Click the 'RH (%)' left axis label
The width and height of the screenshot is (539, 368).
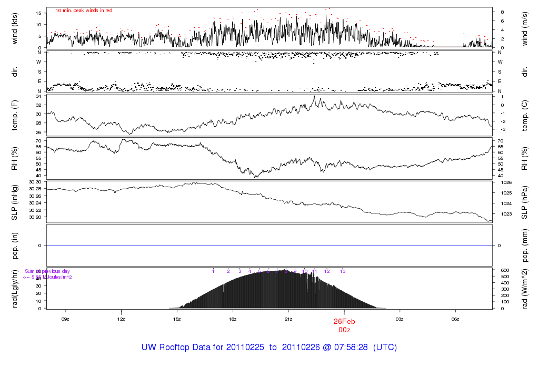15,158
